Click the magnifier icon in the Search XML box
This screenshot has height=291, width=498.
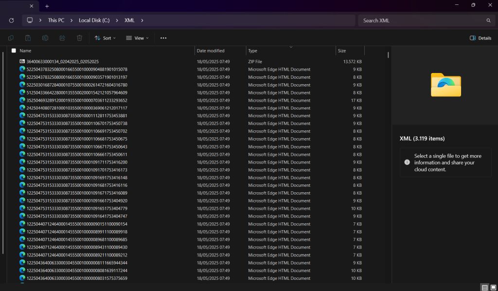tap(488, 20)
